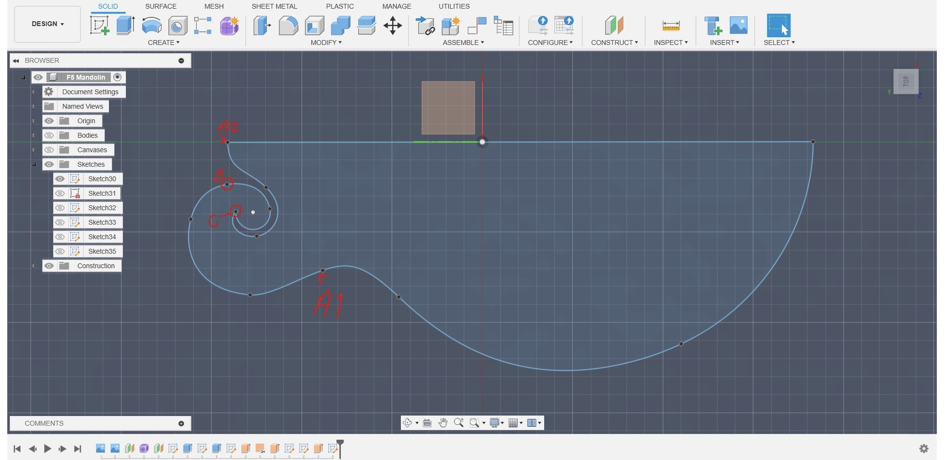Switch to the MESH tab
This screenshot has width=947, height=460.
click(x=214, y=6)
